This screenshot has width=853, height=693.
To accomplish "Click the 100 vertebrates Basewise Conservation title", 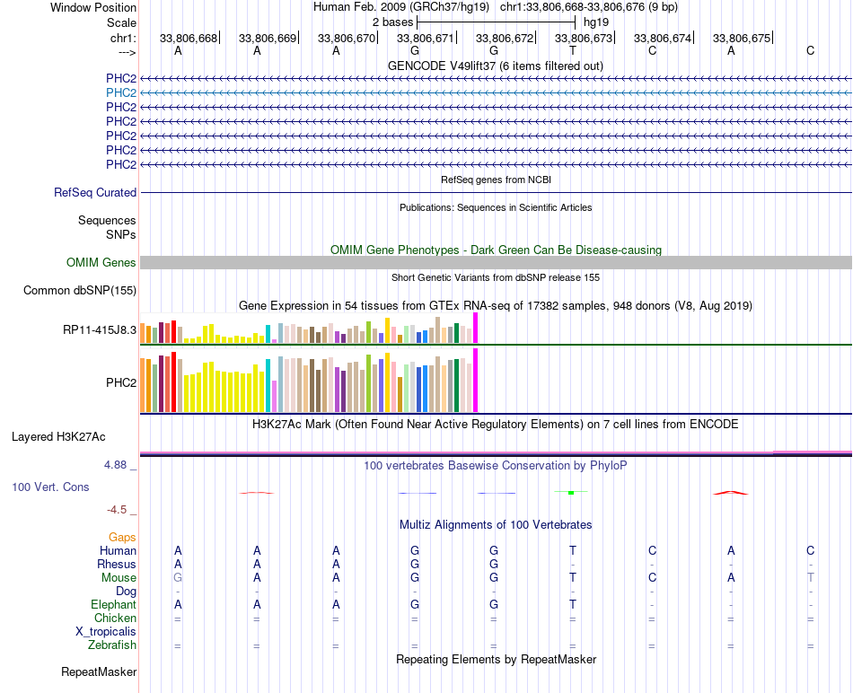I will tap(496, 466).
